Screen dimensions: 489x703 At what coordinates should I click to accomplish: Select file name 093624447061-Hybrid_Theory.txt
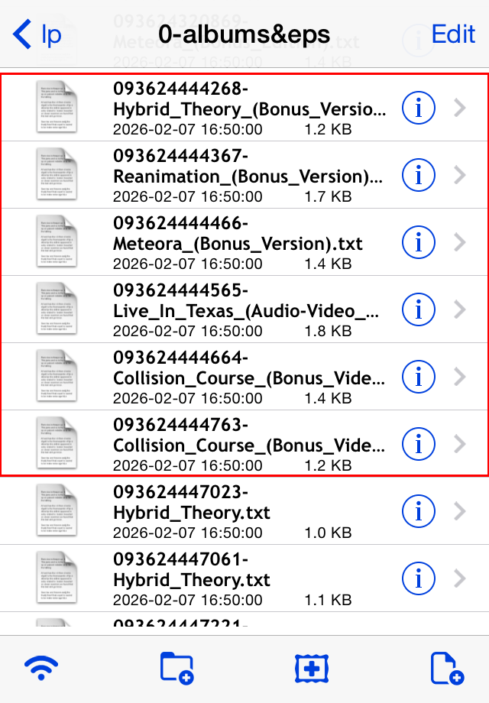pos(192,570)
